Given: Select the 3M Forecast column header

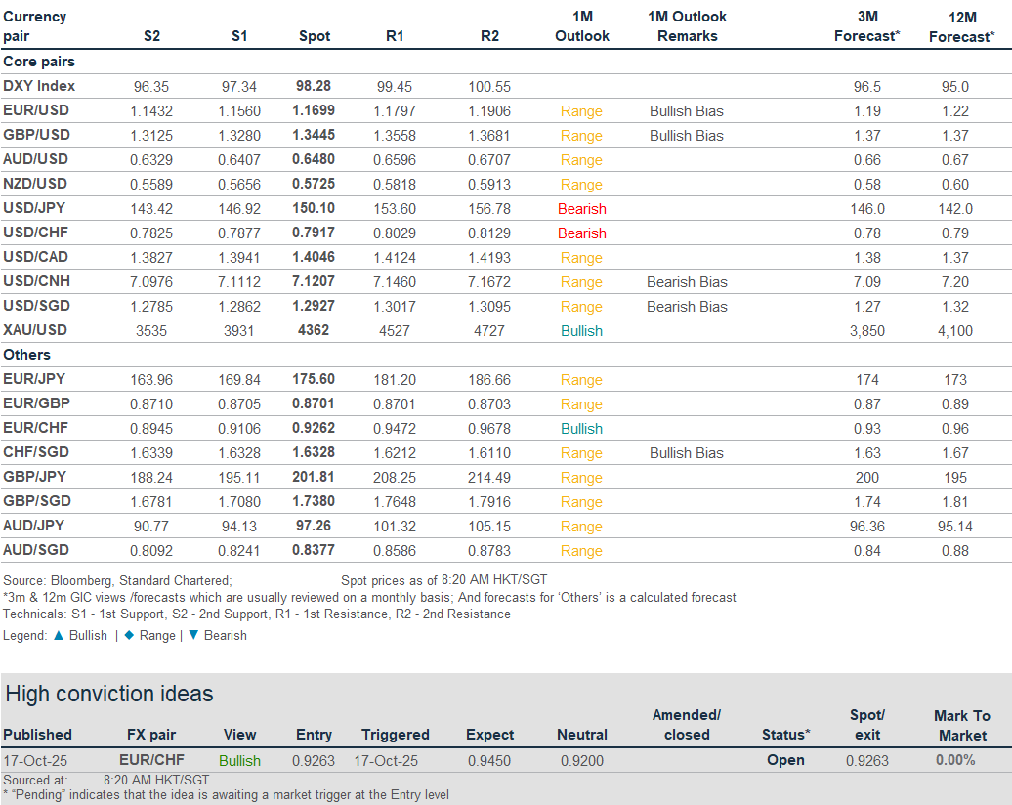Looking at the screenshot, I should [866, 26].
